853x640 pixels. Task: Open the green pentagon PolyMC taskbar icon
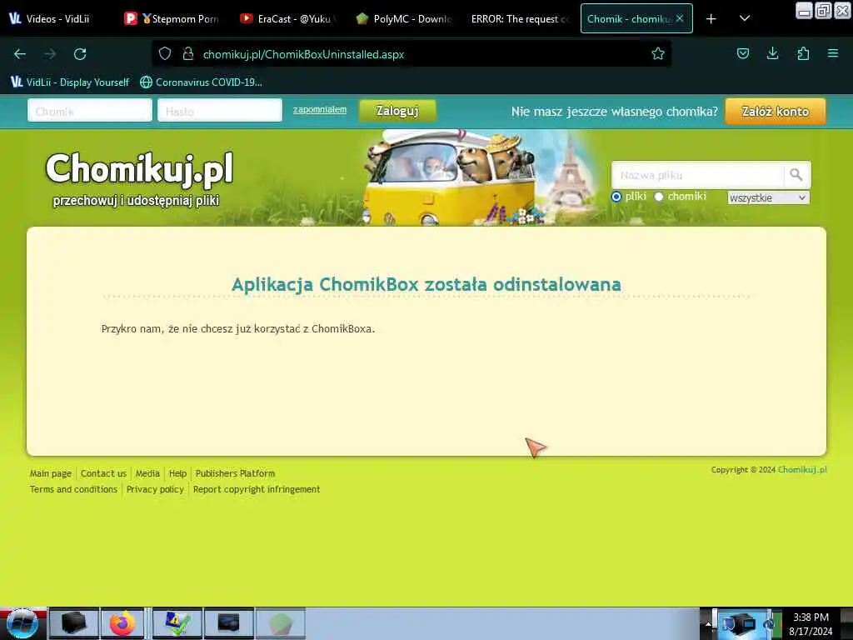[x=281, y=623]
